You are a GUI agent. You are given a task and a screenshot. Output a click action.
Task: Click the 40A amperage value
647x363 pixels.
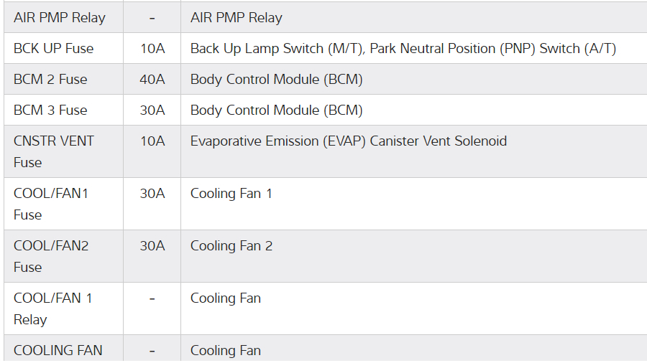[x=152, y=80]
